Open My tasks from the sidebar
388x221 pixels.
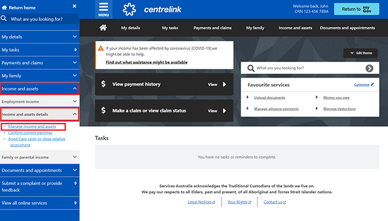pos(39,50)
